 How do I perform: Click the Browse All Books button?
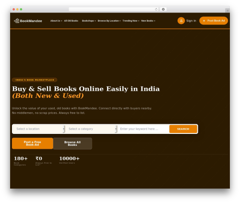pyautogui.click(x=72, y=143)
